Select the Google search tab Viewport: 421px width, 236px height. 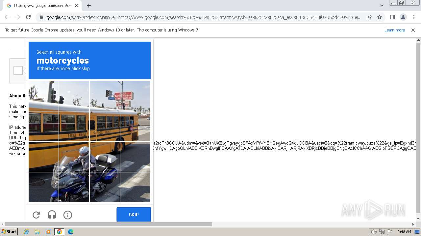click(x=42, y=6)
